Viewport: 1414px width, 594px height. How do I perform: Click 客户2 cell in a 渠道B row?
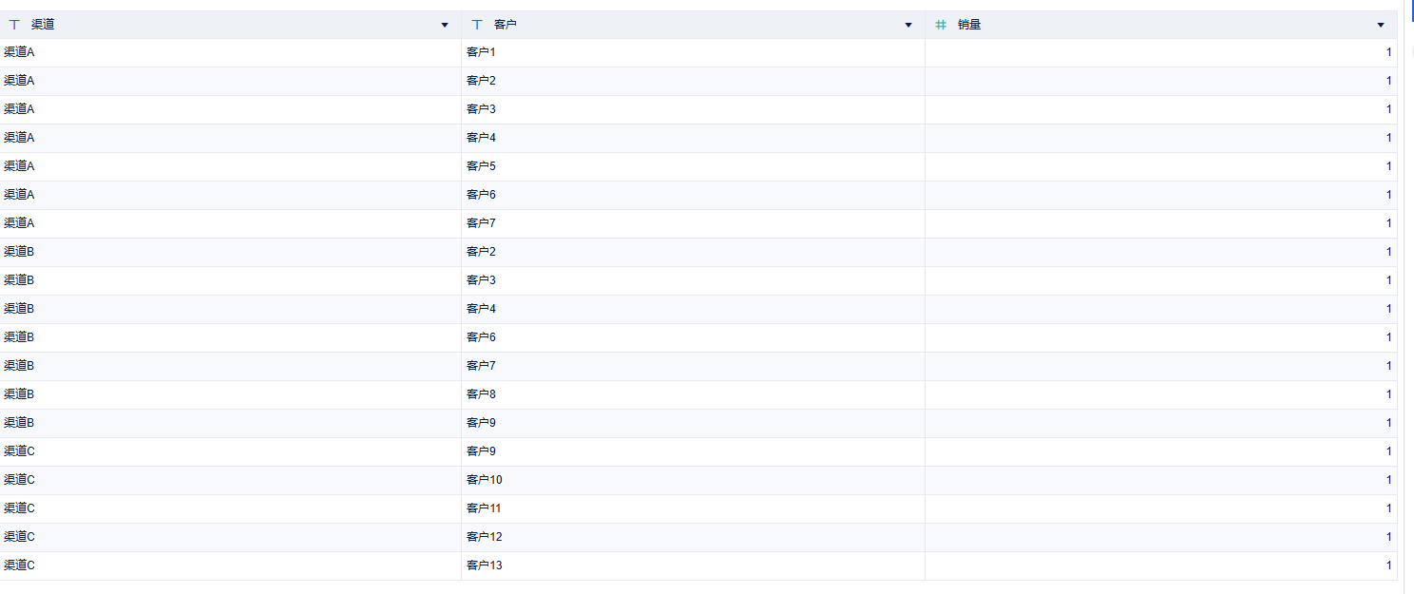pyautogui.click(x=693, y=252)
